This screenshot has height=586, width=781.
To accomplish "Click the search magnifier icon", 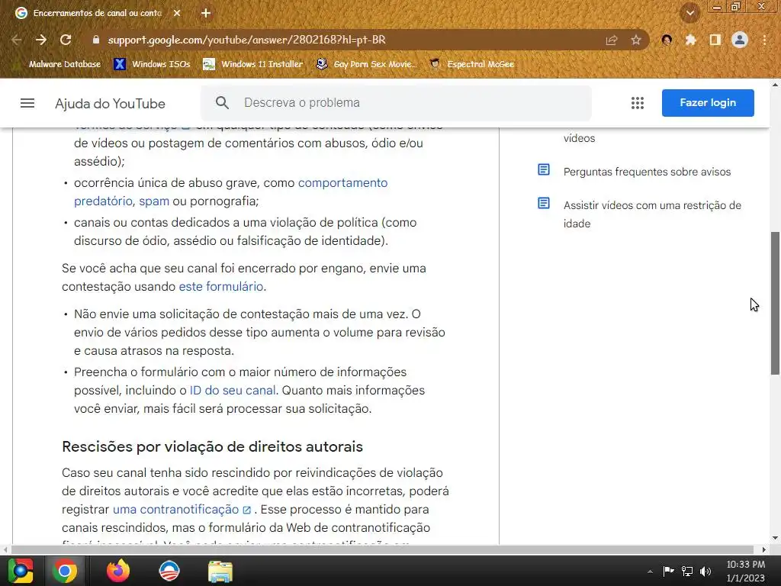I will 222,103.
